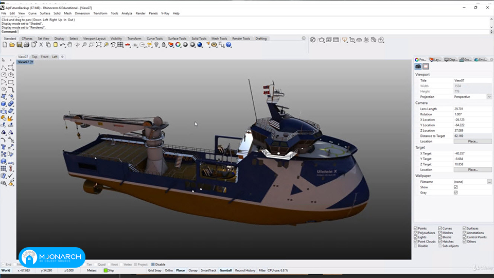Open the File menu

[4, 13]
